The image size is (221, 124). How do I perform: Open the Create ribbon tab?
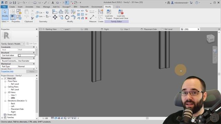(x=12, y=7)
